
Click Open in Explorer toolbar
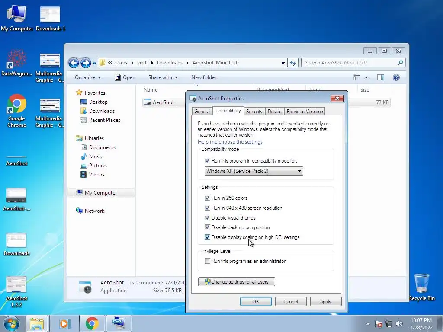[125, 77]
